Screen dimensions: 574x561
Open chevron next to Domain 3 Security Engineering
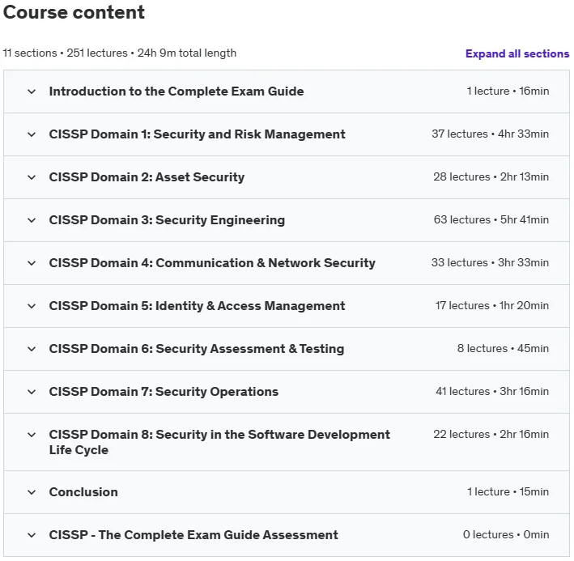(x=32, y=220)
